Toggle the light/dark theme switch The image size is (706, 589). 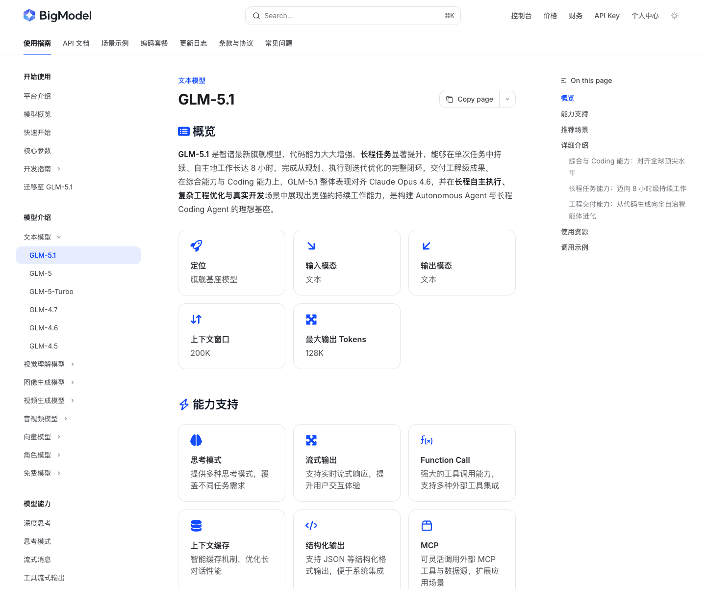[675, 16]
